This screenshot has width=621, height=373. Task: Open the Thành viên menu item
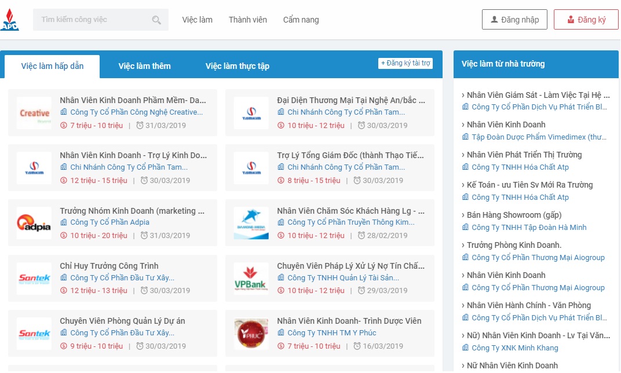248,20
